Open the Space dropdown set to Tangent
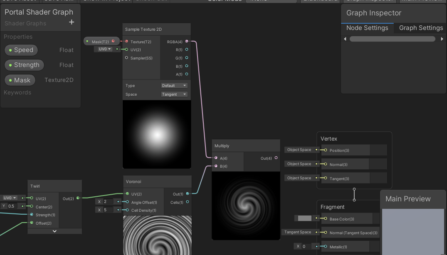The image size is (447, 255). pyautogui.click(x=174, y=94)
